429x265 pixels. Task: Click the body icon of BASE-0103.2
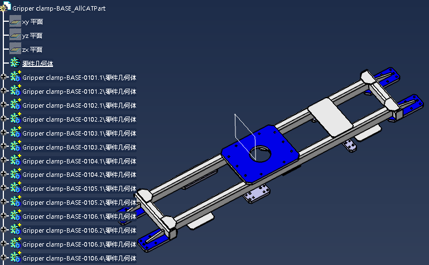coord(15,147)
